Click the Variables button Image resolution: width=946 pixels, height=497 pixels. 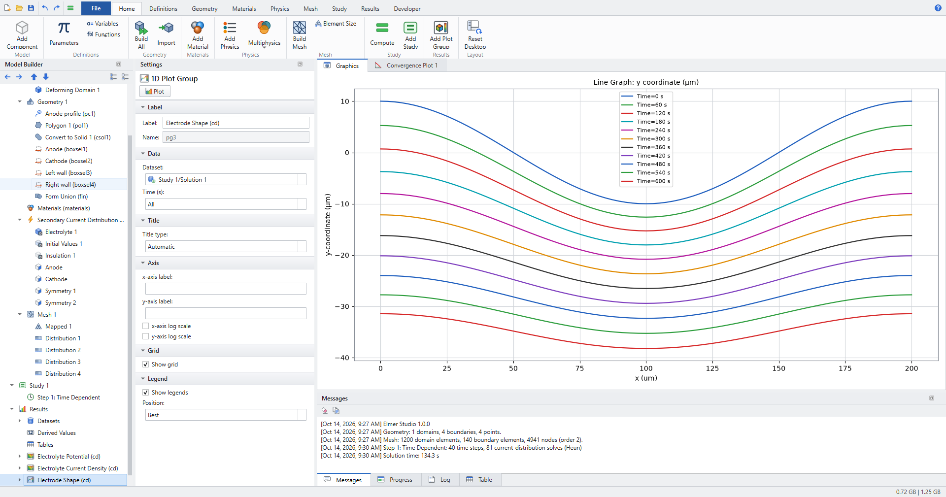102,24
